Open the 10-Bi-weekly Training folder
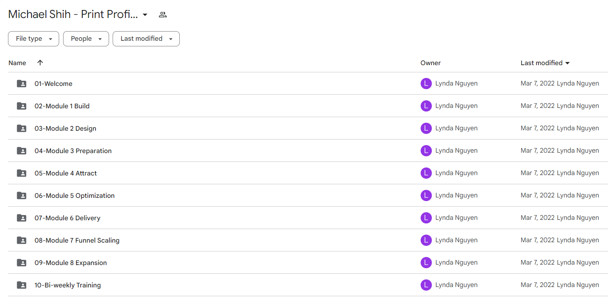Screen dimensions: 608x307 pyautogui.click(x=68, y=285)
